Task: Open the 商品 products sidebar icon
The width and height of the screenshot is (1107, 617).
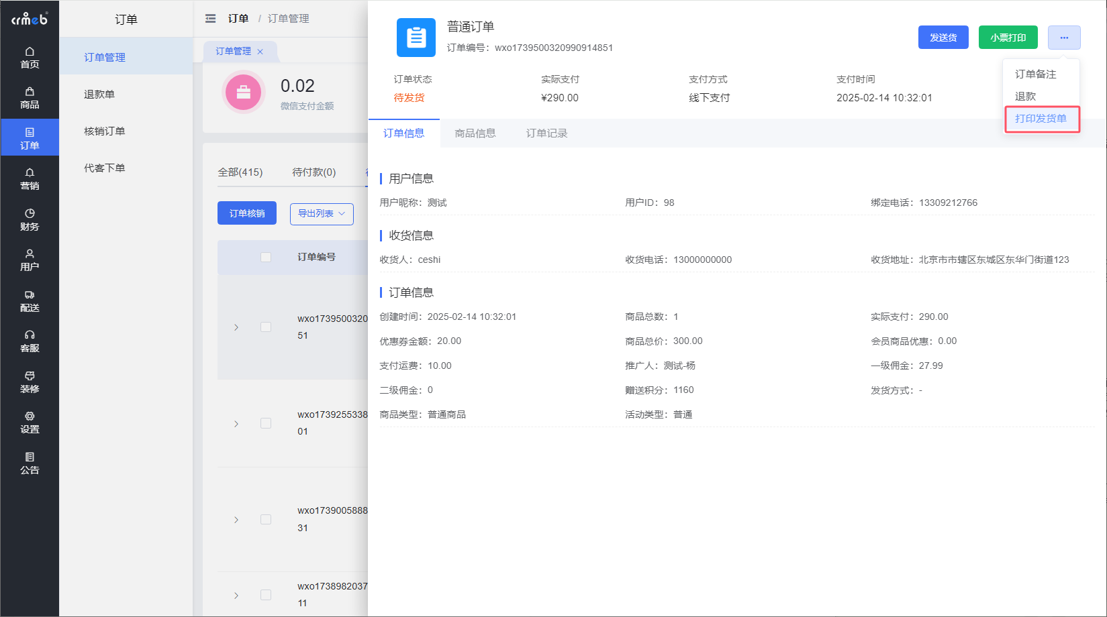Action: (30, 98)
